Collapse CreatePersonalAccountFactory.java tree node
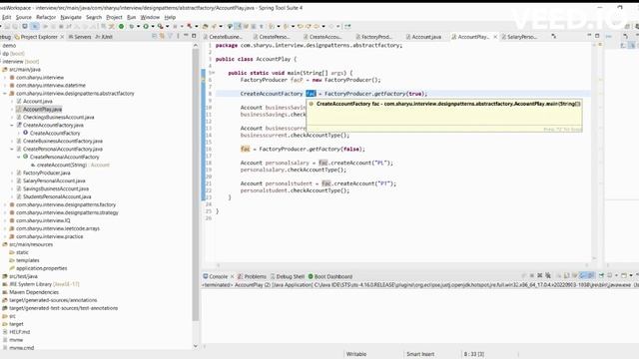 [x=12, y=149]
